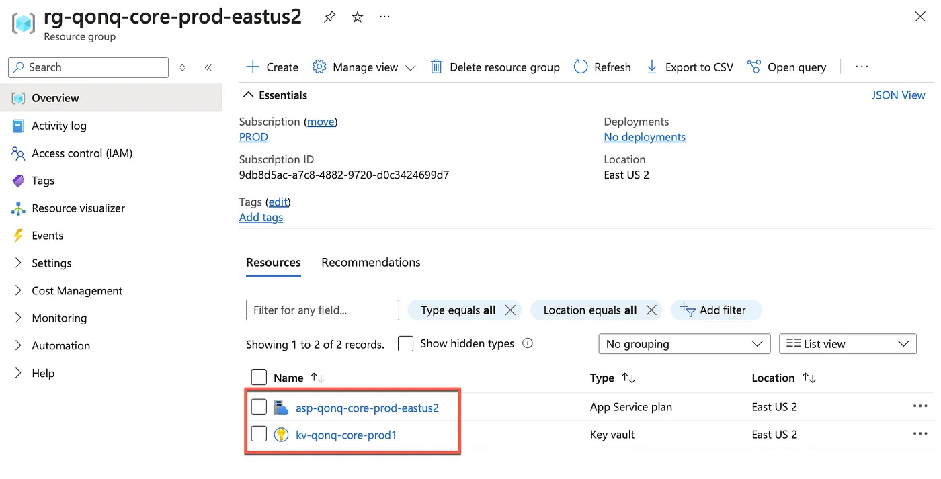941x479 pixels.
Task: Open toolbar overflow ellipsis menu
Action: pyautogui.click(x=862, y=67)
